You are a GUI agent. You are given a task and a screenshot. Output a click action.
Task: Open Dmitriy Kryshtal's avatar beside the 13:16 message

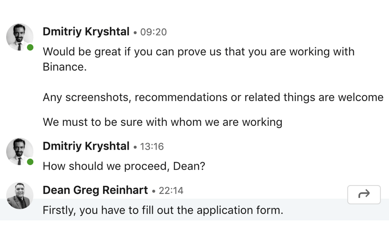click(20, 151)
